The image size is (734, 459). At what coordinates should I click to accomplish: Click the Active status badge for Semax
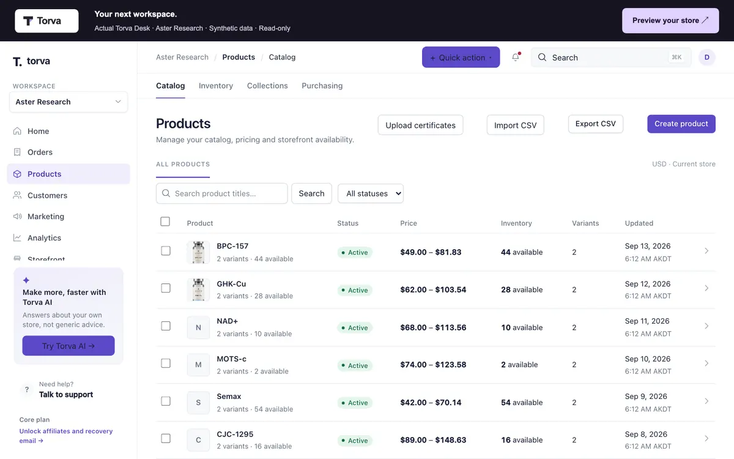(355, 403)
